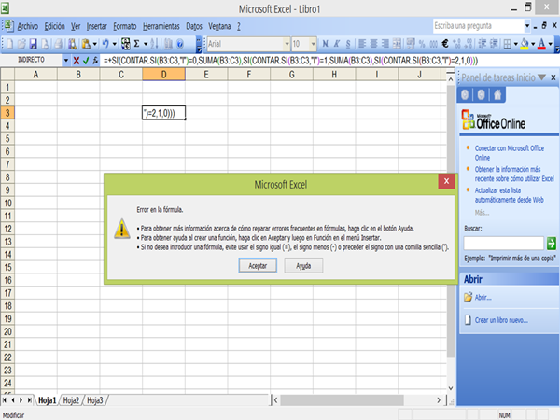
Task: Open the AutoSum functions dropdown arrow
Action: [x=146, y=44]
